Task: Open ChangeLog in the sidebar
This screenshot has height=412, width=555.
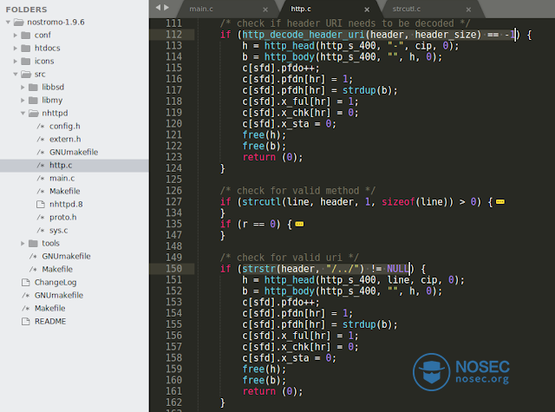Action: (55, 283)
